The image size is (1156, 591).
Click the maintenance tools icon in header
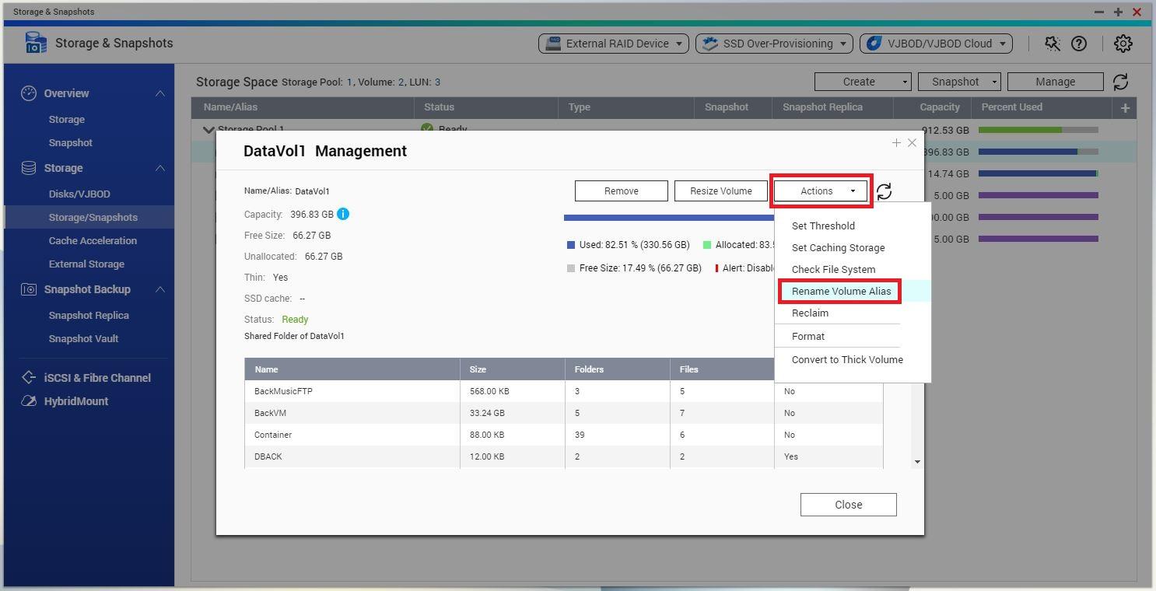(x=1053, y=44)
